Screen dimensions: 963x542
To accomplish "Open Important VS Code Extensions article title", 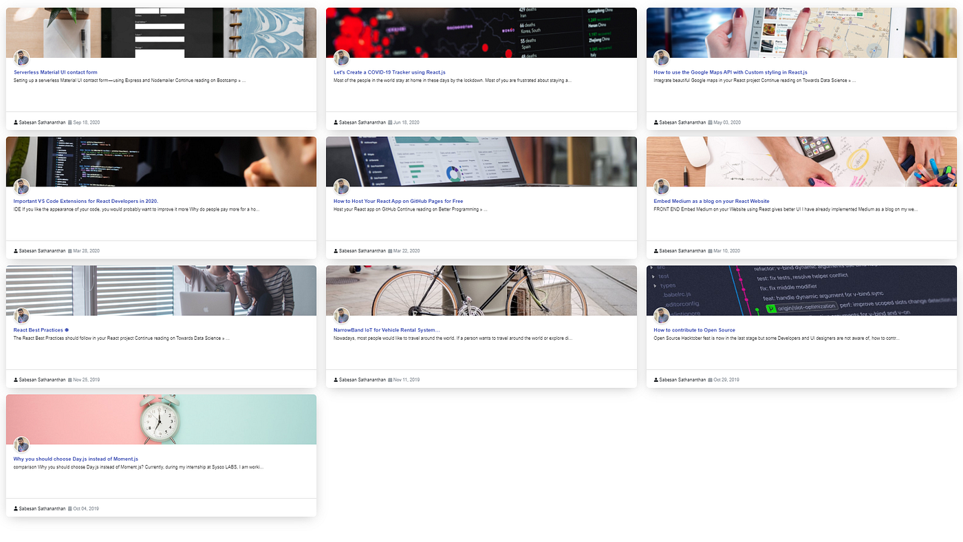I will coord(86,201).
